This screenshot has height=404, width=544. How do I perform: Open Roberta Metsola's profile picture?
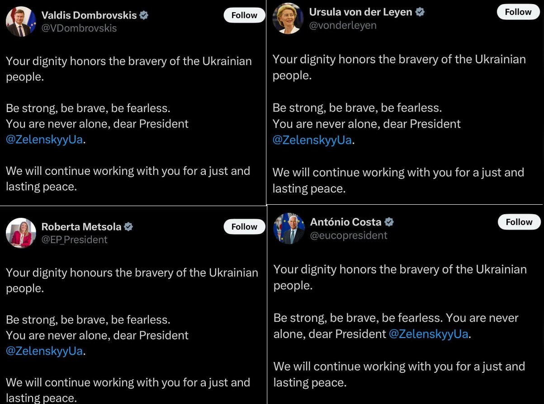pos(21,233)
